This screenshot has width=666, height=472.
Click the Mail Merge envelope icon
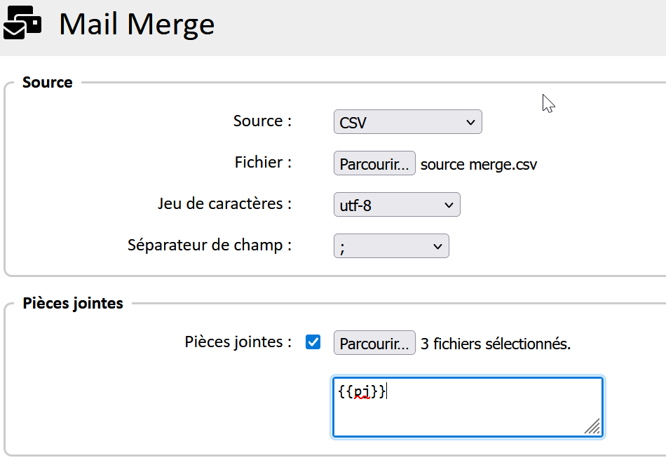point(22,23)
